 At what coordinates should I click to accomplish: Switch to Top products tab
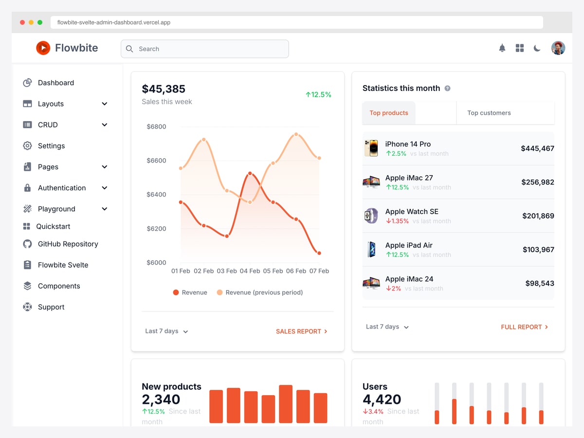click(x=389, y=113)
